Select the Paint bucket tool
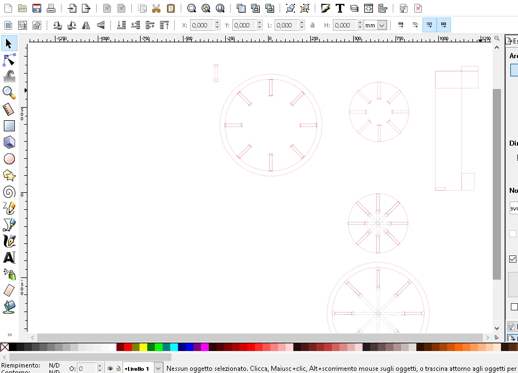This screenshot has width=518, height=373. coord(9,307)
